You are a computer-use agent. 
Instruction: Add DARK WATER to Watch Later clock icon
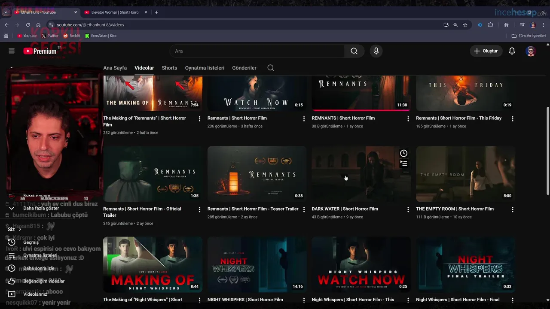[x=403, y=153]
